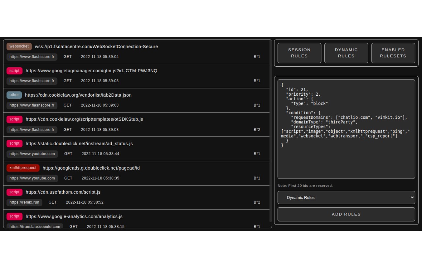Toggle the B°2 badge on usefathom script row
Screen dimensions: 422x264
256,202
